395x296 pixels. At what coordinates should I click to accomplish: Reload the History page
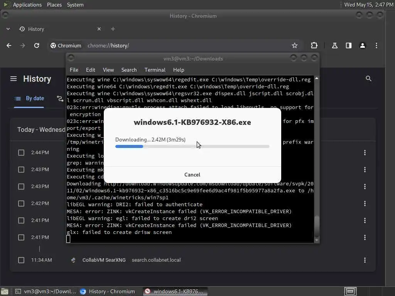click(37, 45)
